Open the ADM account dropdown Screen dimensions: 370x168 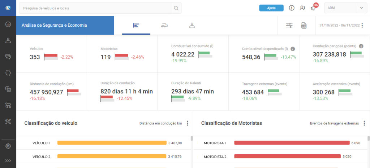345,8
